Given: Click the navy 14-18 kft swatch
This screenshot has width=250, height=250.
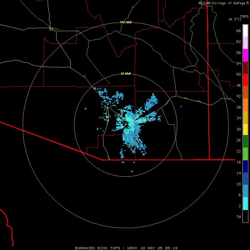Looking at the screenshot, I should tap(245, 166).
